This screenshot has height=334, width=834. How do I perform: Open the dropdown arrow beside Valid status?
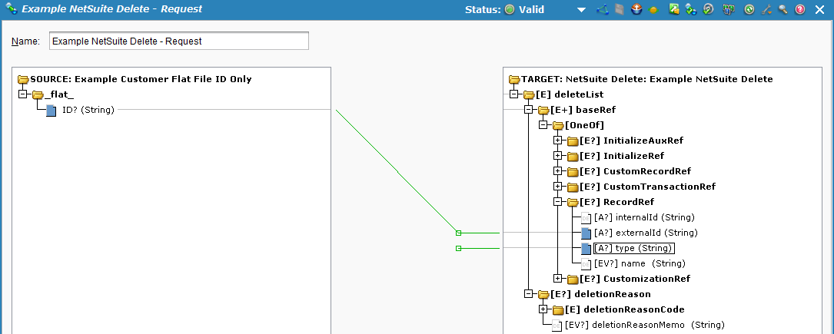(x=582, y=10)
